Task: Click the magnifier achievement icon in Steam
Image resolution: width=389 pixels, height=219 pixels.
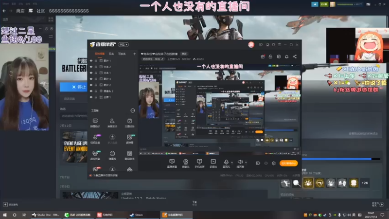Action: tap(297, 183)
